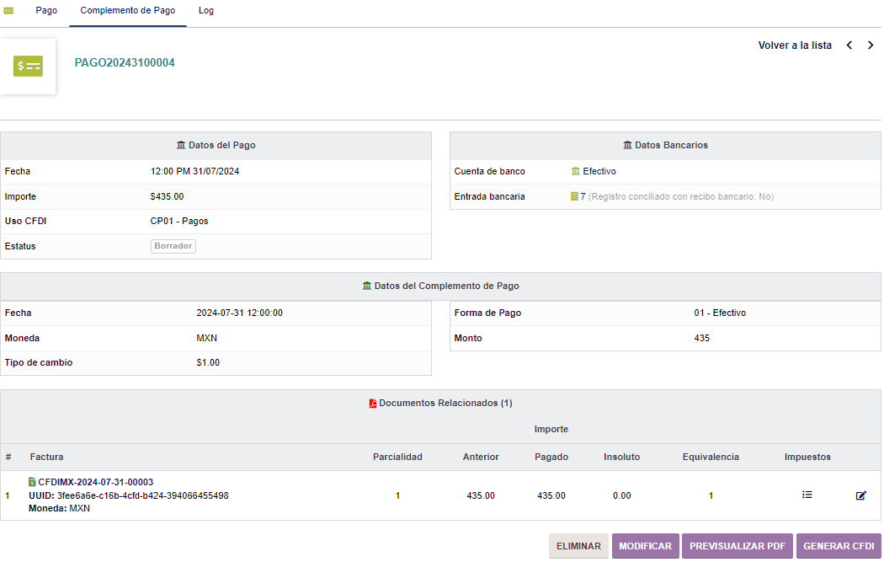884x562 pixels.
Task: Switch to the Log tab
Action: (x=205, y=11)
